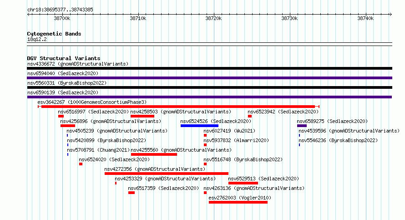
Task: Click the tiny red glyph under nsv4253329
Action: click(x=116, y=183)
